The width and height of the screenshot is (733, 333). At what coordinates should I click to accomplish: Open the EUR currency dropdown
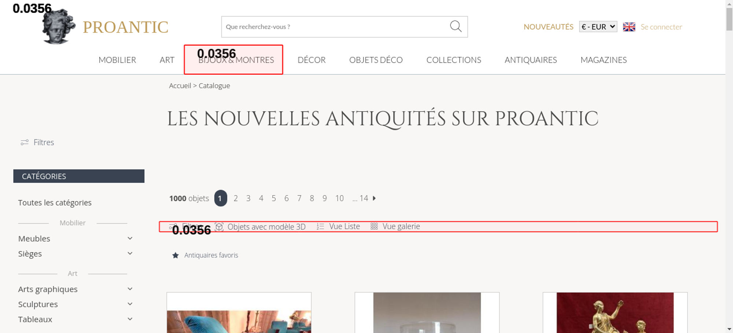pos(598,27)
